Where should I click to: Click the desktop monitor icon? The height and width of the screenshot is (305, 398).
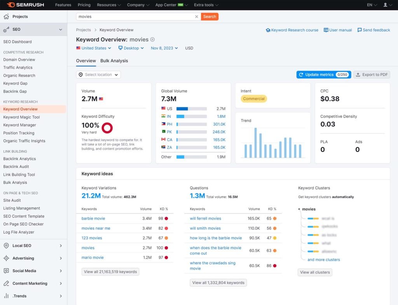(x=120, y=48)
